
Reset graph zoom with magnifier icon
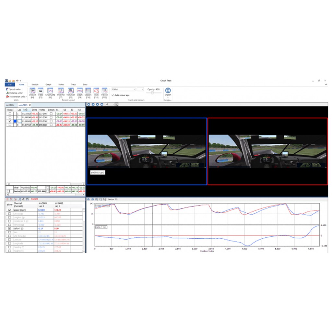[x=105, y=199]
